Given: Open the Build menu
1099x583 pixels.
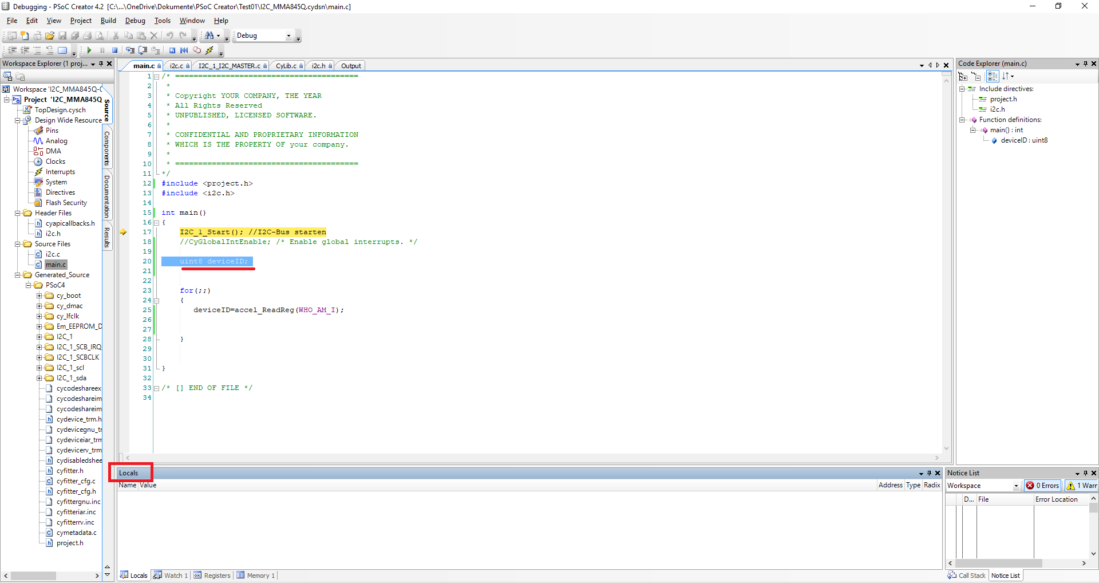Looking at the screenshot, I should coord(108,21).
